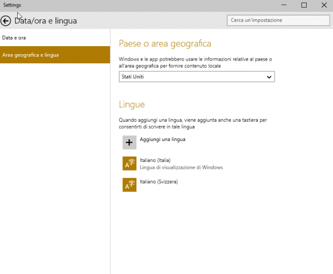The image size is (333, 274).
Task: Click the 'Aggiungi una lingua' label
Action: coord(162,139)
